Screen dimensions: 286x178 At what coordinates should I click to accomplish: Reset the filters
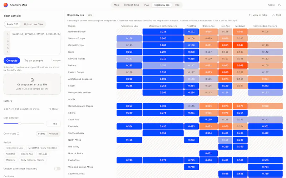tap(54, 109)
